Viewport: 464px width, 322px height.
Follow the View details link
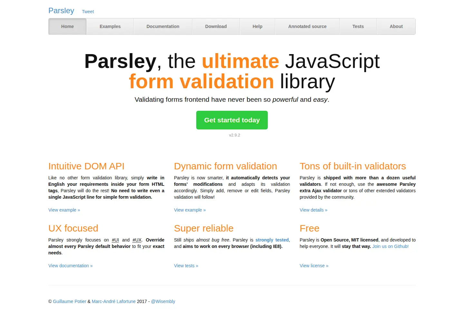pyautogui.click(x=314, y=210)
